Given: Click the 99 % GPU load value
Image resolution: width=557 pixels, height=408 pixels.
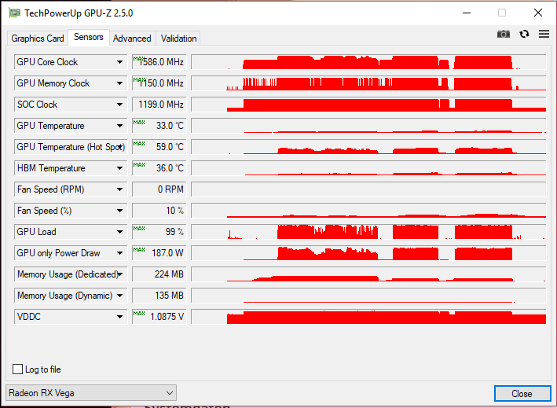Looking at the screenshot, I should pos(159,232).
